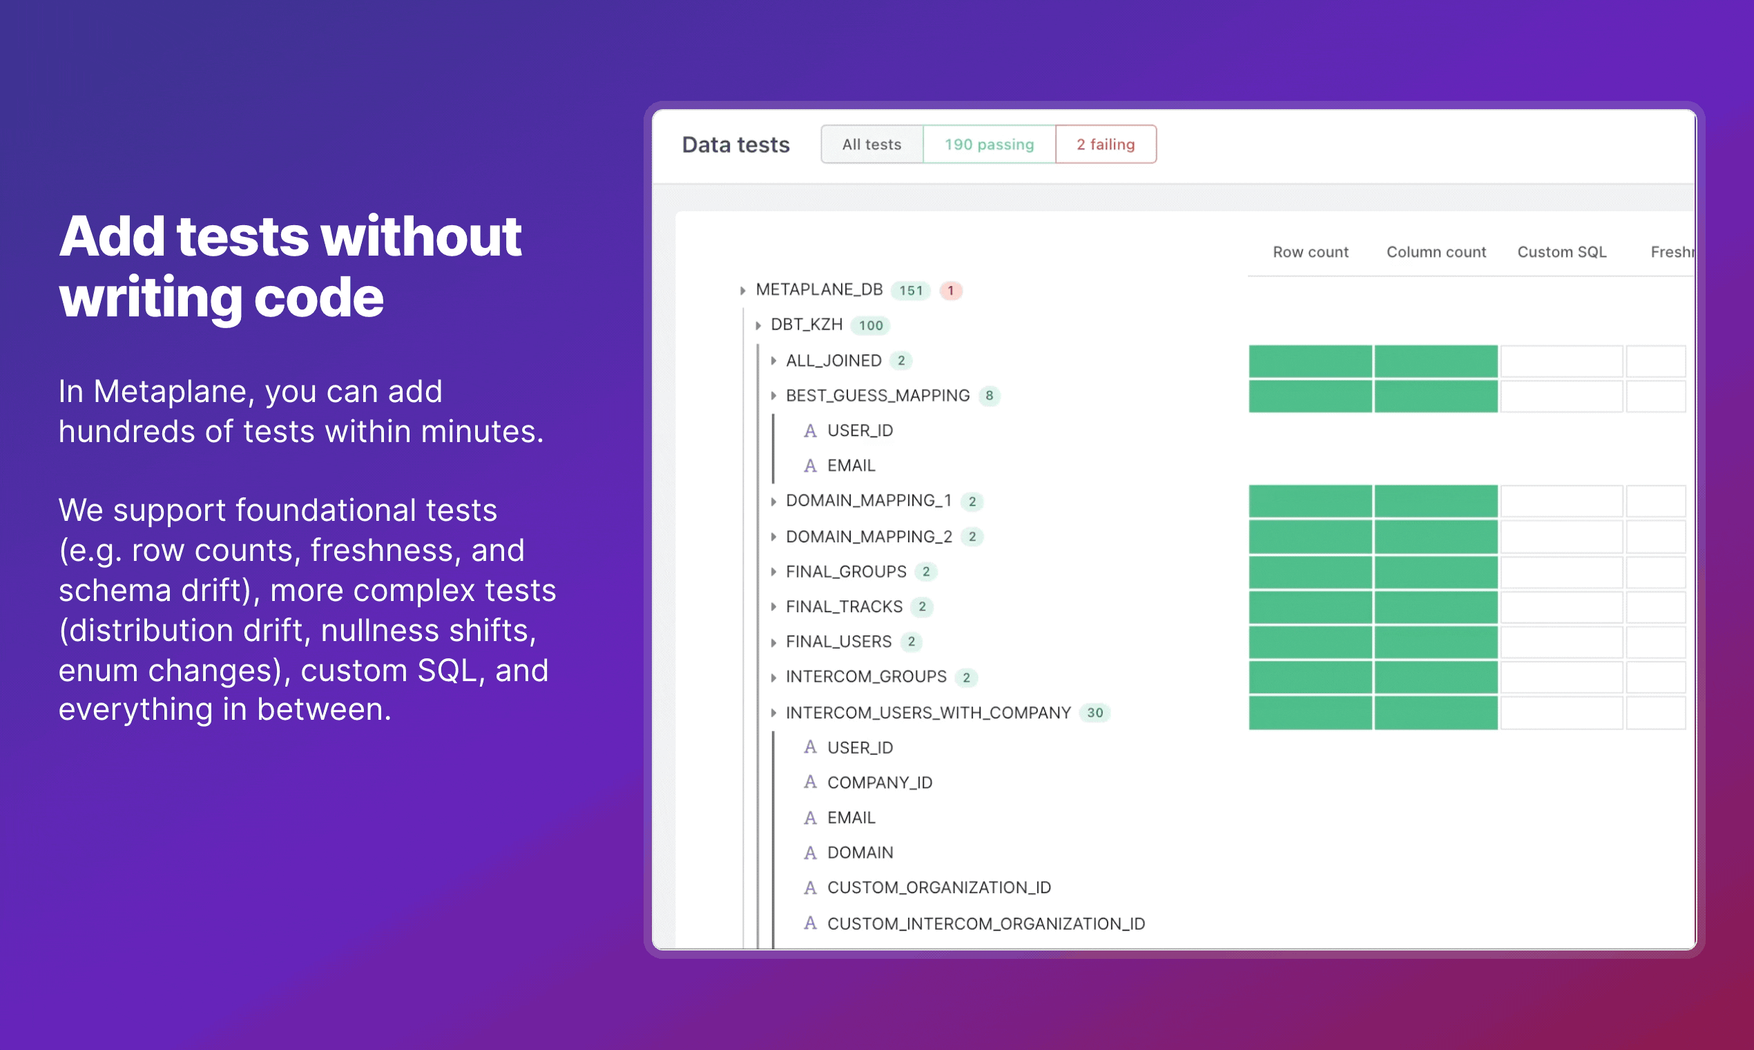Click the type icon for USER_ID under BEST_GUESS_MAPPING
The height and width of the screenshot is (1050, 1754).
(x=811, y=430)
